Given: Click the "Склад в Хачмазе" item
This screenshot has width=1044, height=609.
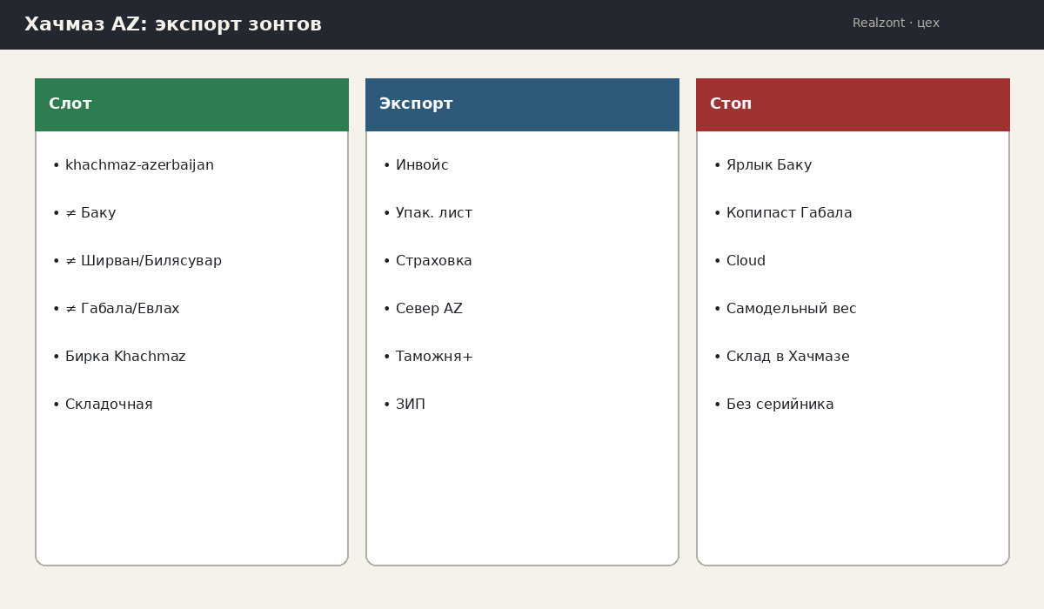Looking at the screenshot, I should pos(781,357).
